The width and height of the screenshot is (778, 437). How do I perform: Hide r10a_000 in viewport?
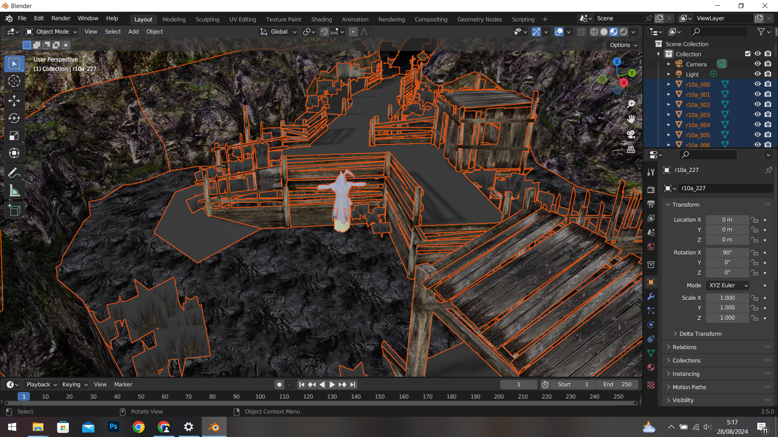pyautogui.click(x=757, y=84)
